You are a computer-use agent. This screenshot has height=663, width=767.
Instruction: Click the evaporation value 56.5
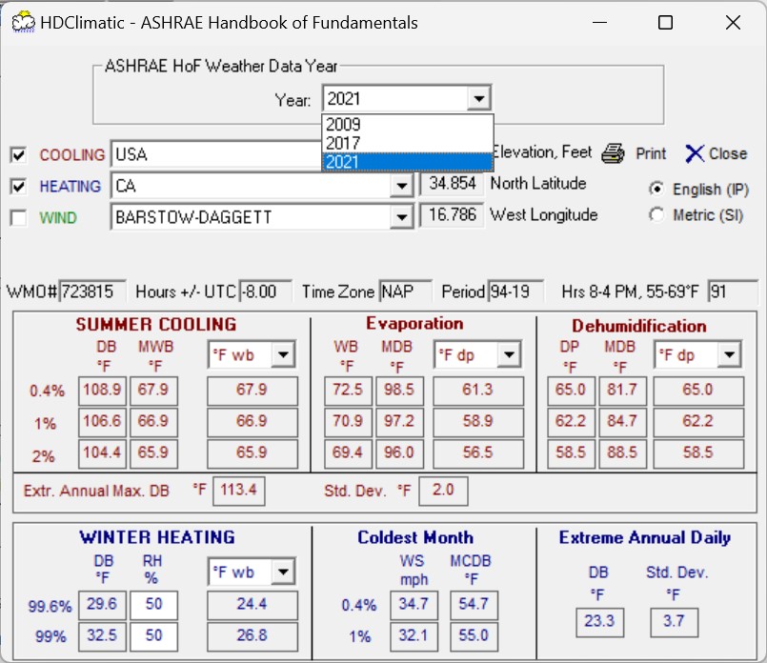coord(478,452)
